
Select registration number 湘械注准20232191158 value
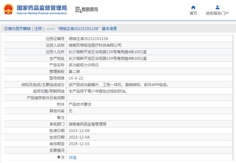[88, 39]
